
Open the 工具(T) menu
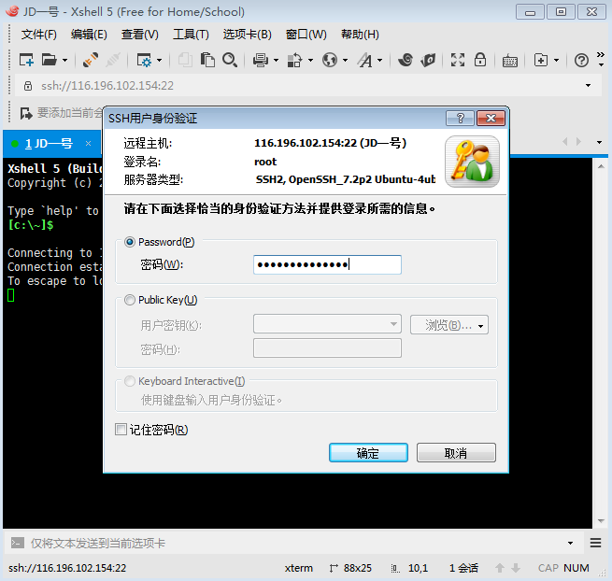click(x=191, y=35)
